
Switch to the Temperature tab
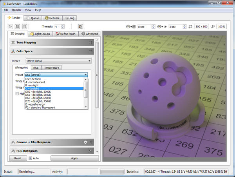point(51,68)
